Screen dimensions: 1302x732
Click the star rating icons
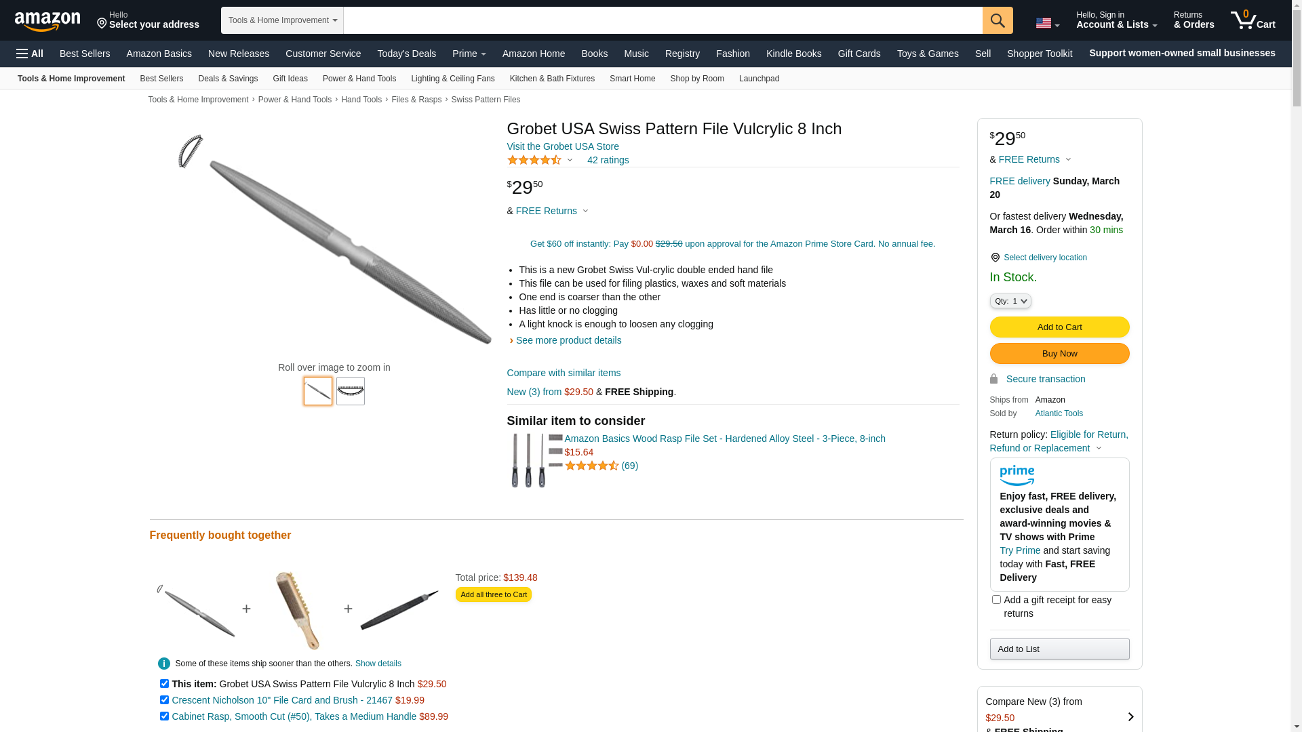click(534, 160)
